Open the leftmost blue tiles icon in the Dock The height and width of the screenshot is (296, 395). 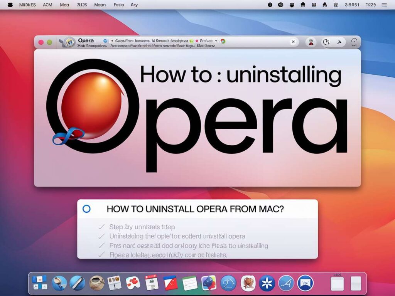[x=39, y=283]
